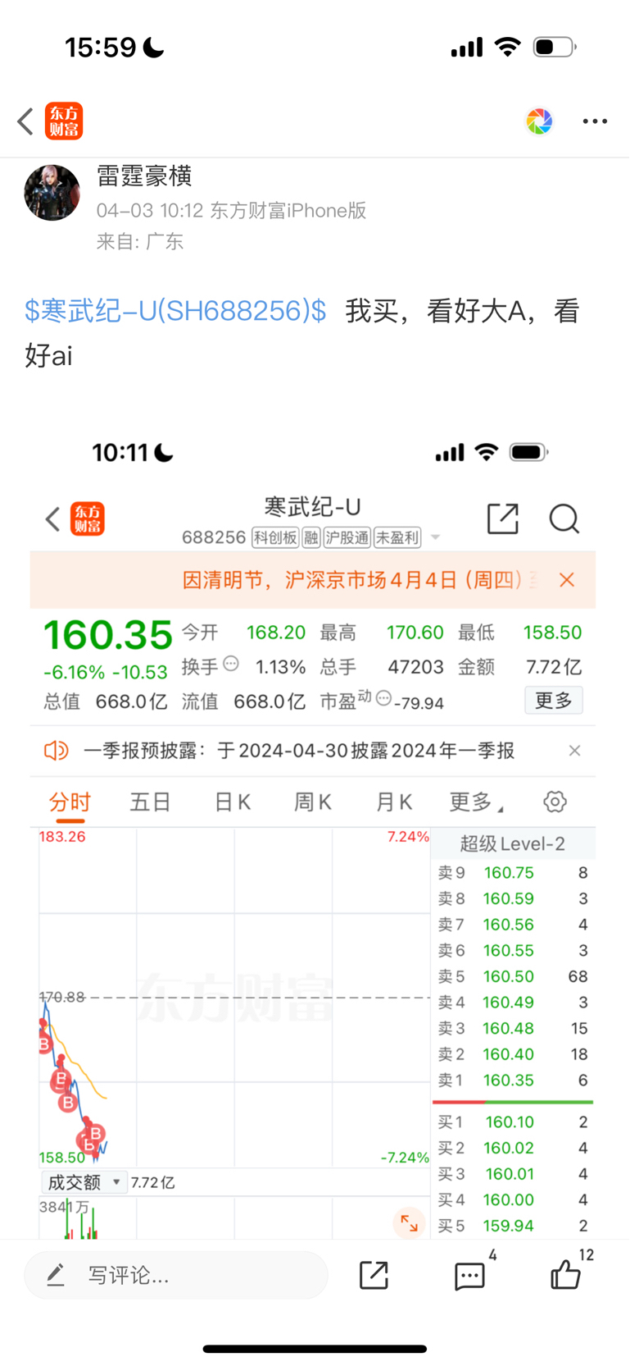Tap the 超级Level-2 header
Screen dimensions: 630x1366
click(x=513, y=843)
